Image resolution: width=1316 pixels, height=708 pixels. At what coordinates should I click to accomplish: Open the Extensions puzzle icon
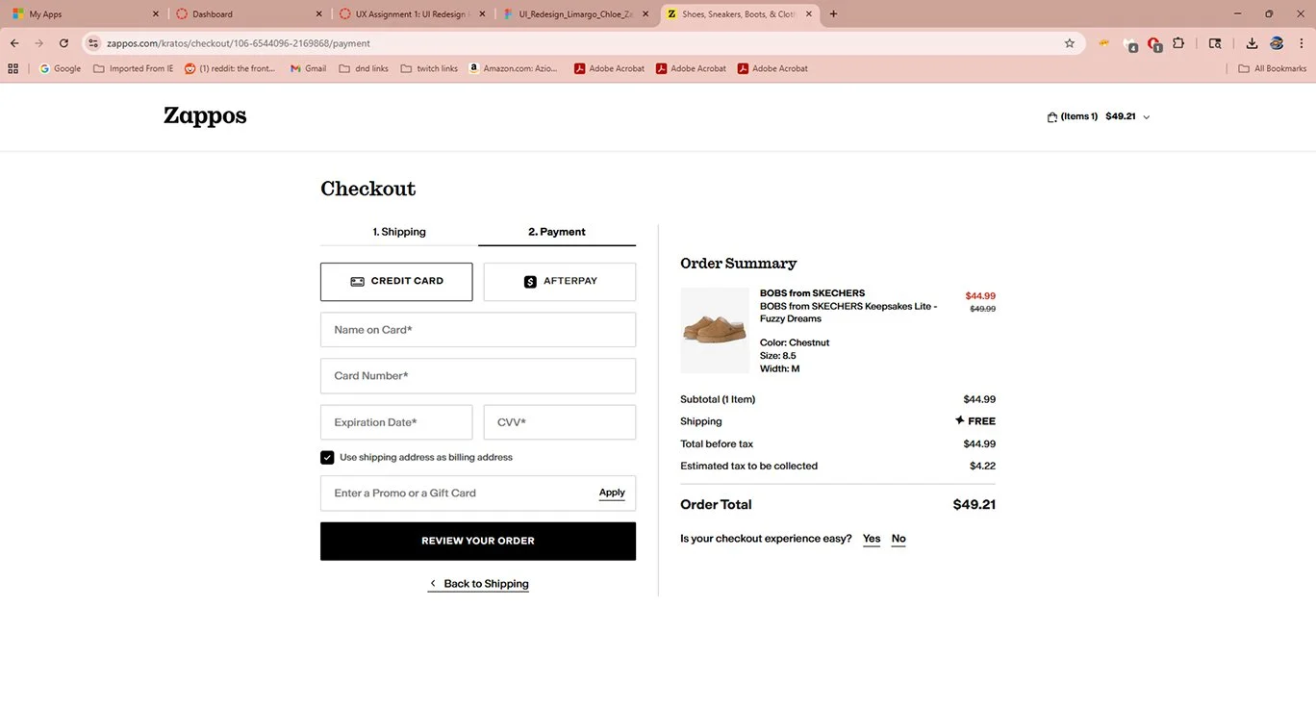pos(1178,43)
